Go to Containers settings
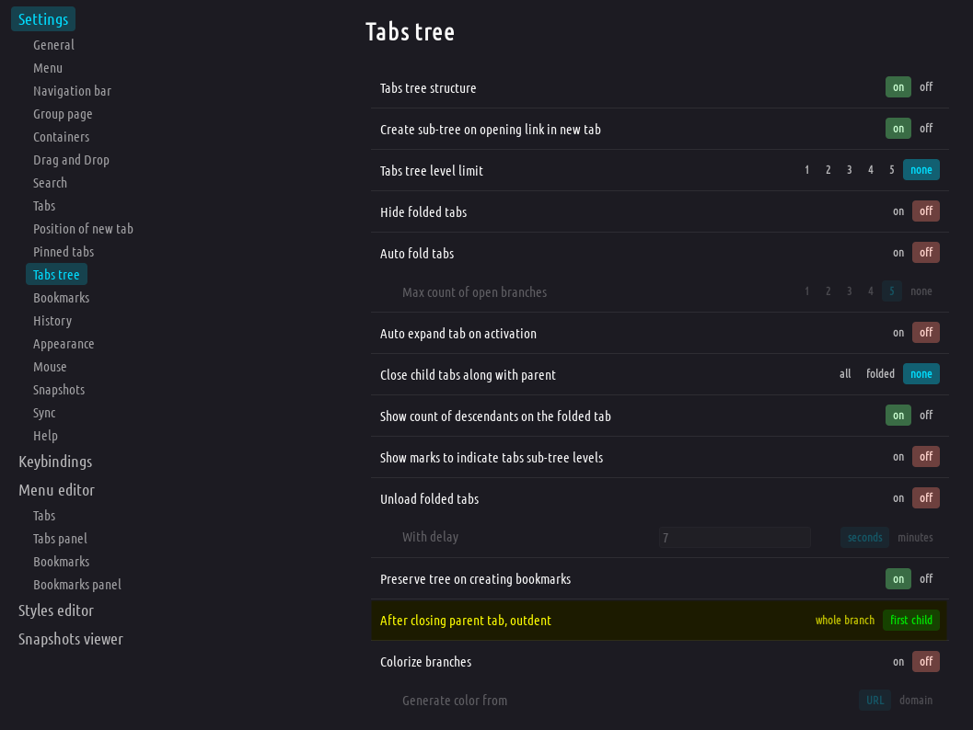This screenshot has height=730, width=973. [x=61, y=137]
